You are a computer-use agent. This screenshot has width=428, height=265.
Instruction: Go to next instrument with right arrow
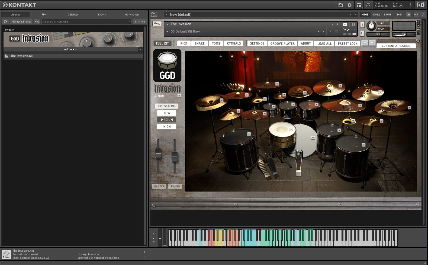(337, 24)
